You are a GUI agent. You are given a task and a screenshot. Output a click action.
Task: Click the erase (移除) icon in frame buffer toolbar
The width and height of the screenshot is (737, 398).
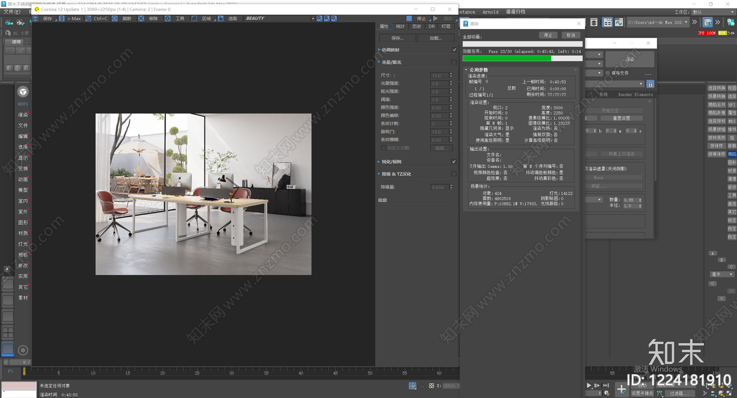click(141, 18)
